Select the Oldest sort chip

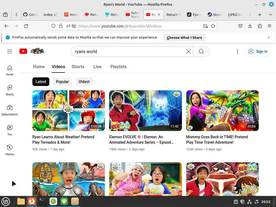coord(84,82)
